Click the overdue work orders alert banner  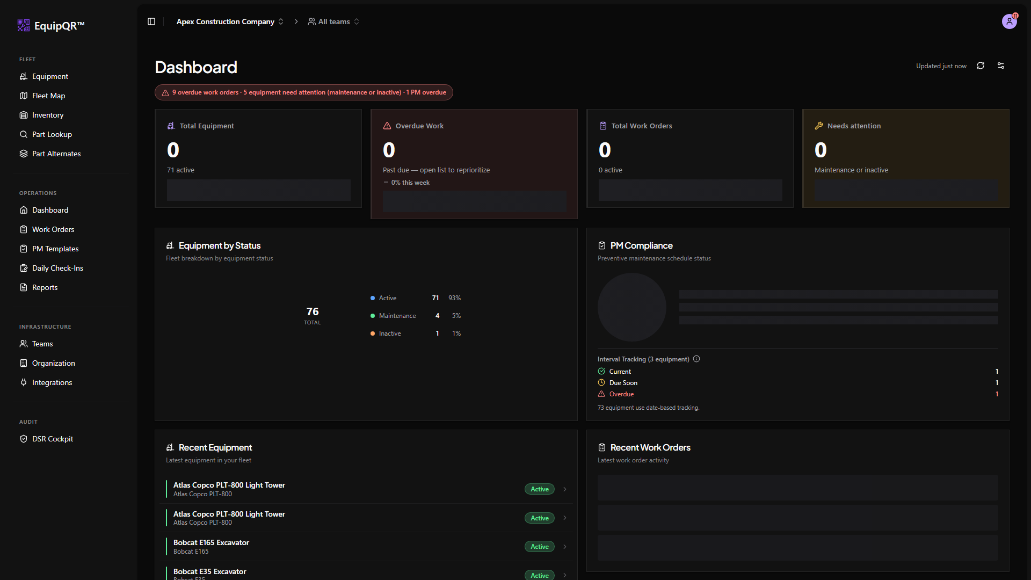304,92
